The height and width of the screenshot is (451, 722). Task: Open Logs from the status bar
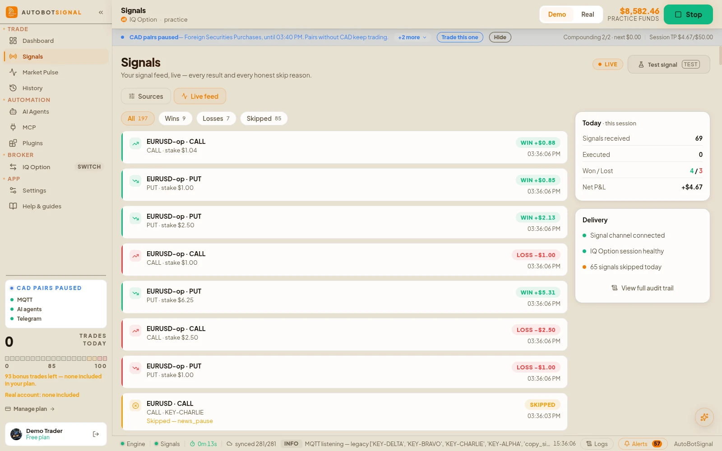point(597,444)
